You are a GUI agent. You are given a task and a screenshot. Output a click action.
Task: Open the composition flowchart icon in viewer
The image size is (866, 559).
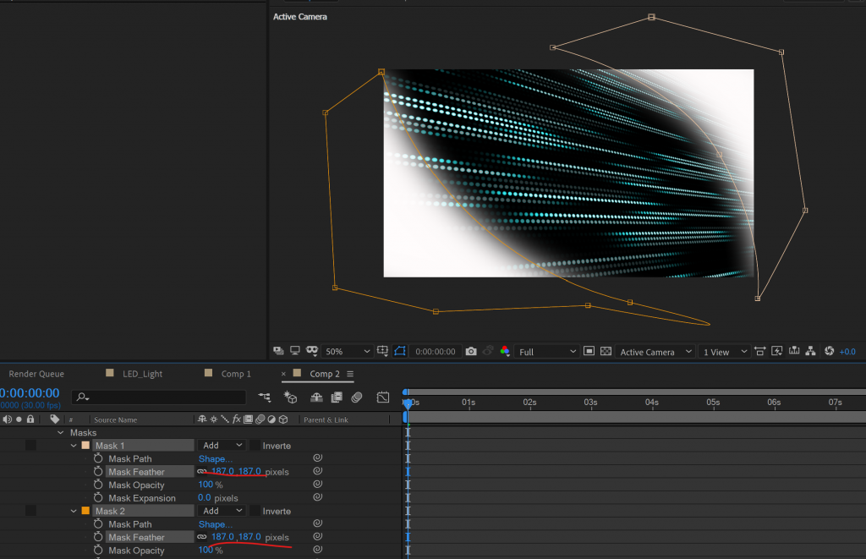click(x=811, y=352)
